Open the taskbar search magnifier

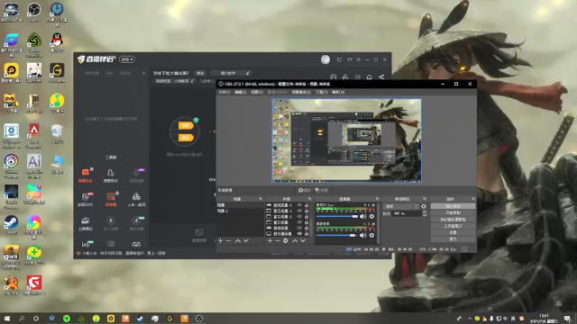pyautogui.click(x=22, y=319)
